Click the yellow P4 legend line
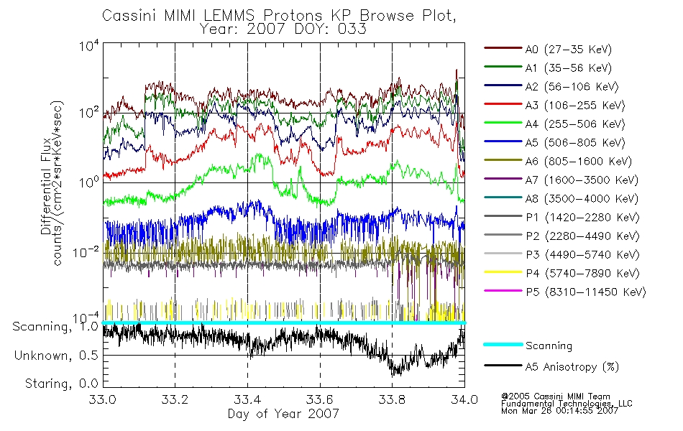Image resolution: width=683 pixels, height=431 pixels. click(503, 272)
